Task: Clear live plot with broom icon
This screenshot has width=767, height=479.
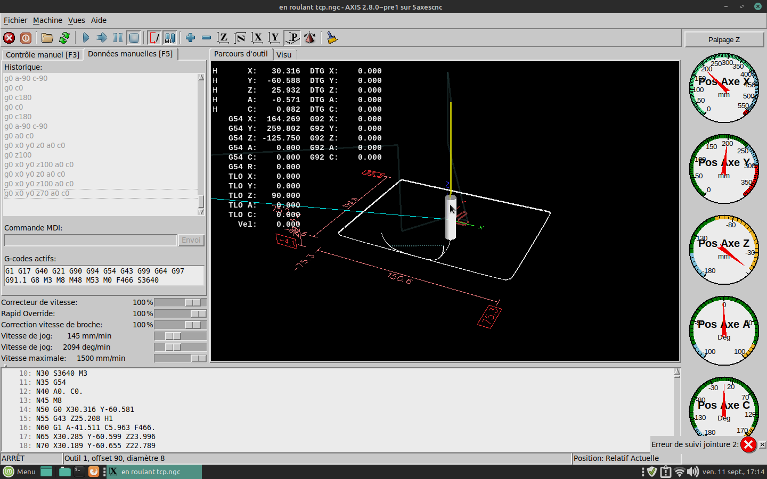Action: pyautogui.click(x=332, y=38)
